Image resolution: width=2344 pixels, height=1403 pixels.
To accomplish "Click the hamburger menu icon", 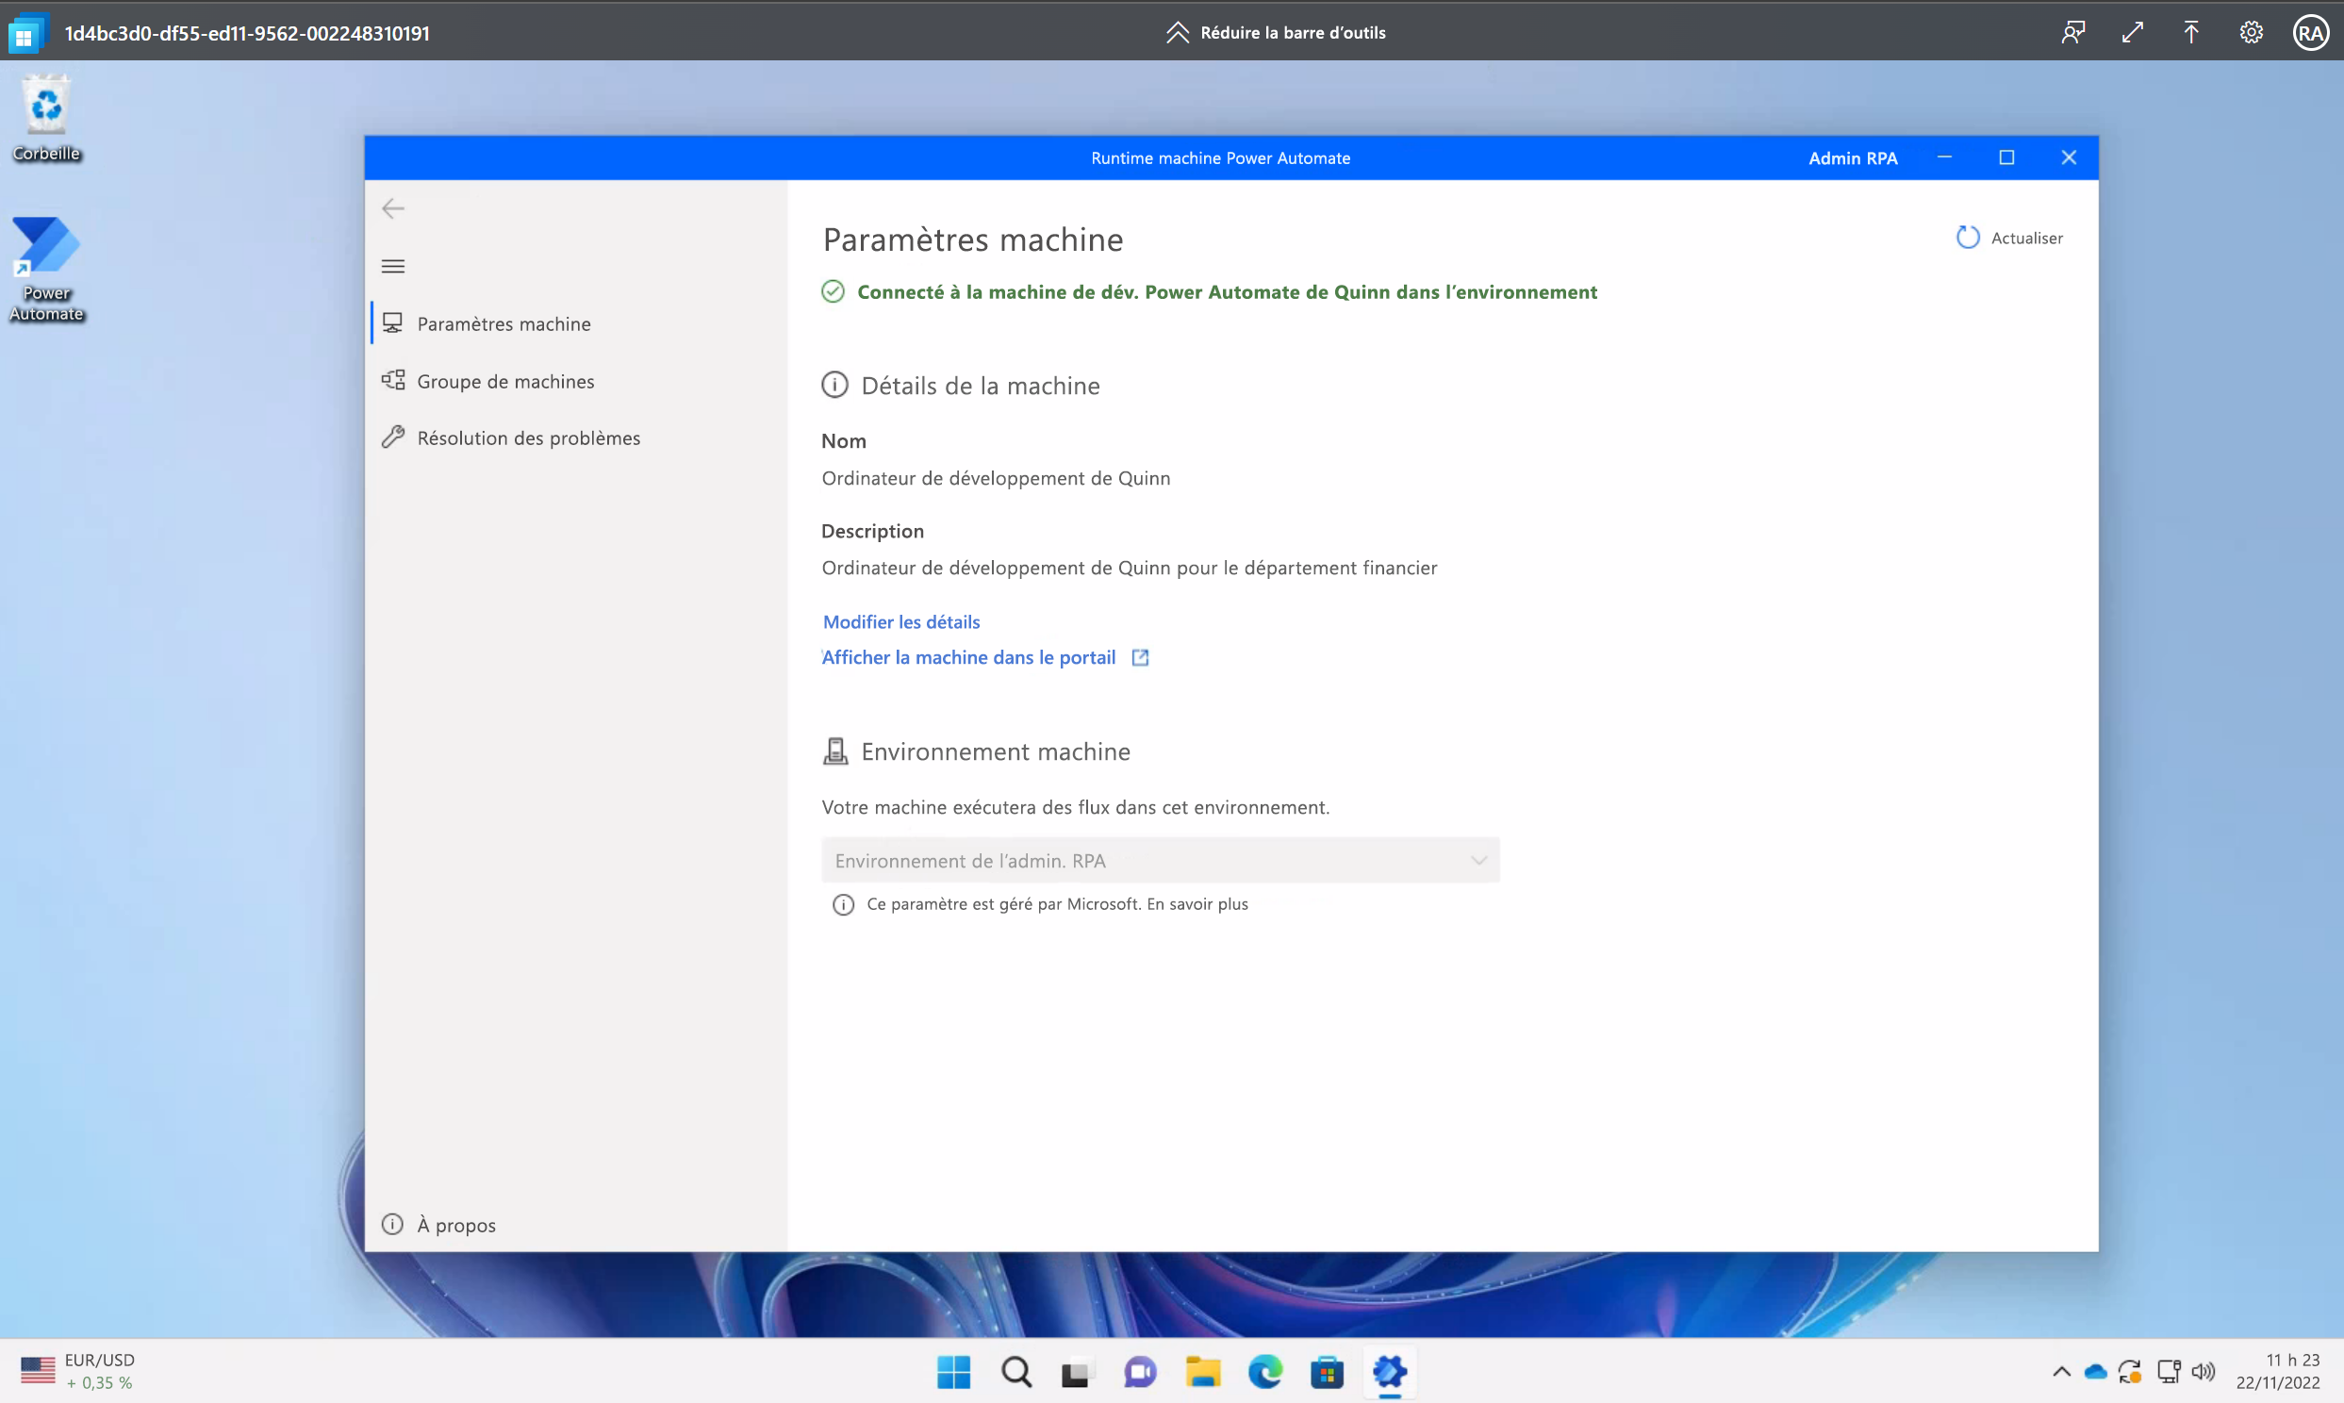I will [x=392, y=266].
